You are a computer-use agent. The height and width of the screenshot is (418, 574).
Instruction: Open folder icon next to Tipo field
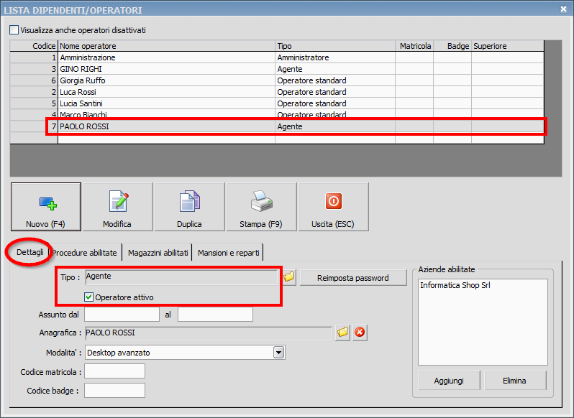click(288, 277)
